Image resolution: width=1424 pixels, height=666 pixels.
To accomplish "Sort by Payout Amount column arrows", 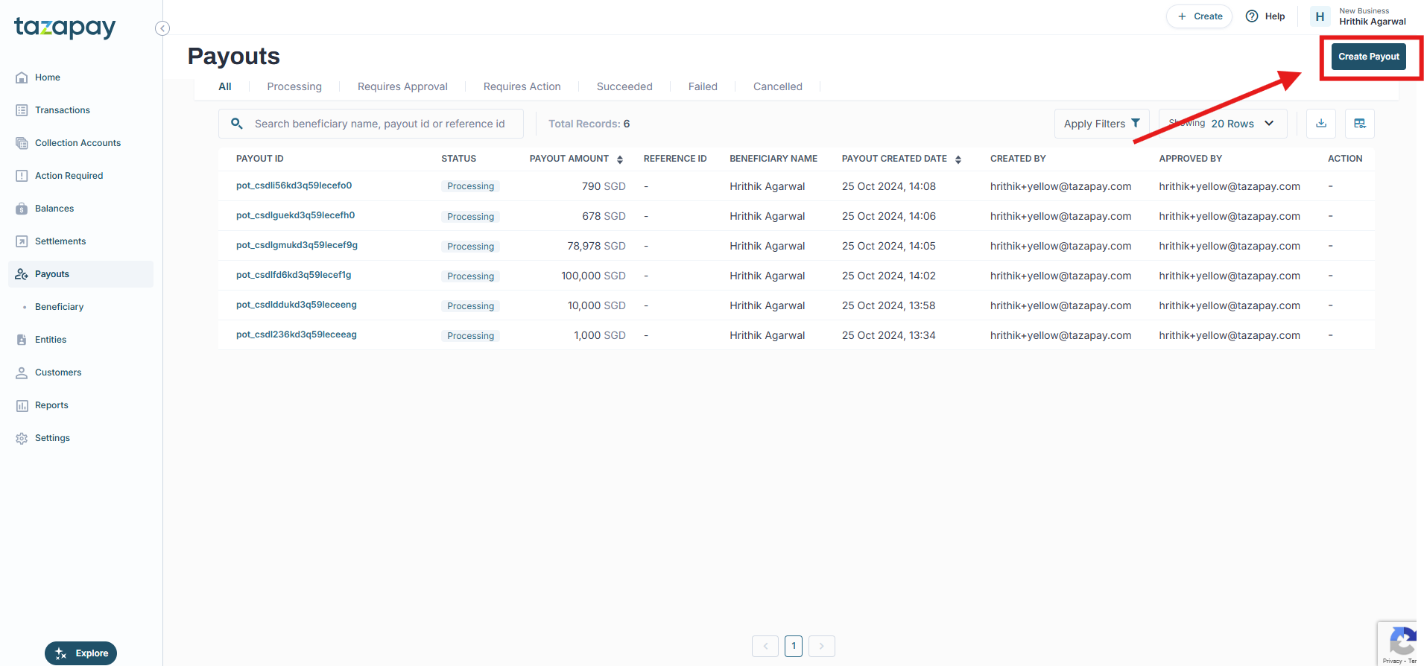I will [x=620, y=159].
